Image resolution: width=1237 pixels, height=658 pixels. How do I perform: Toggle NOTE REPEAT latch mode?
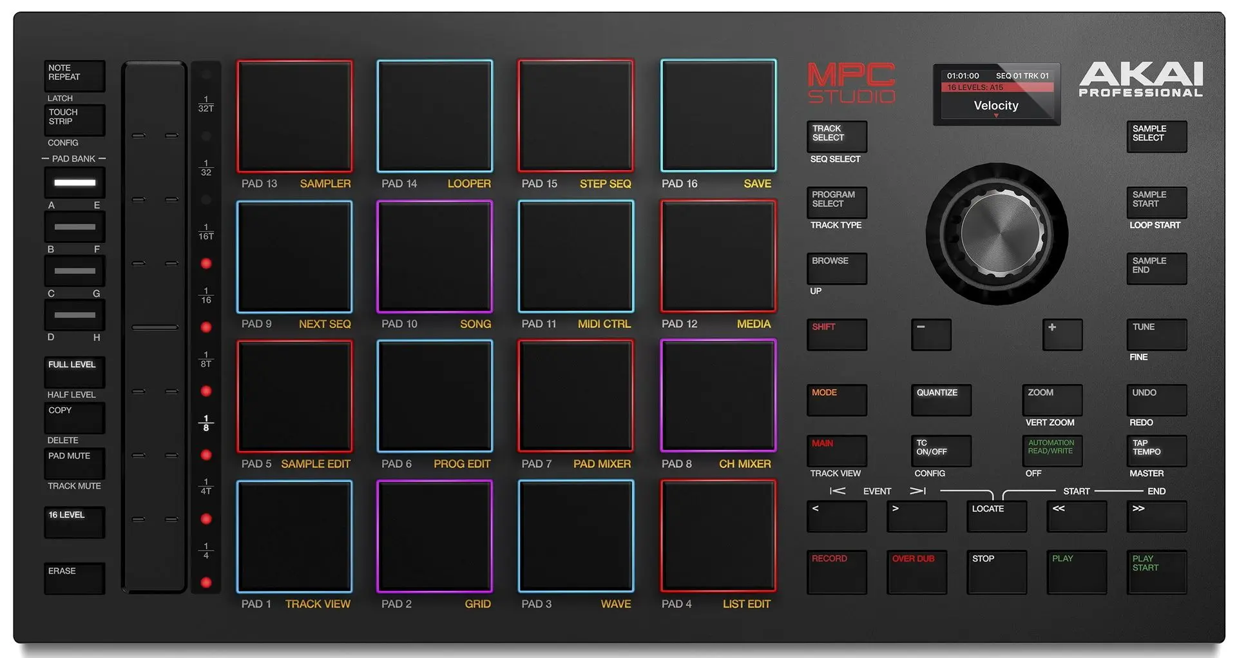[73, 75]
